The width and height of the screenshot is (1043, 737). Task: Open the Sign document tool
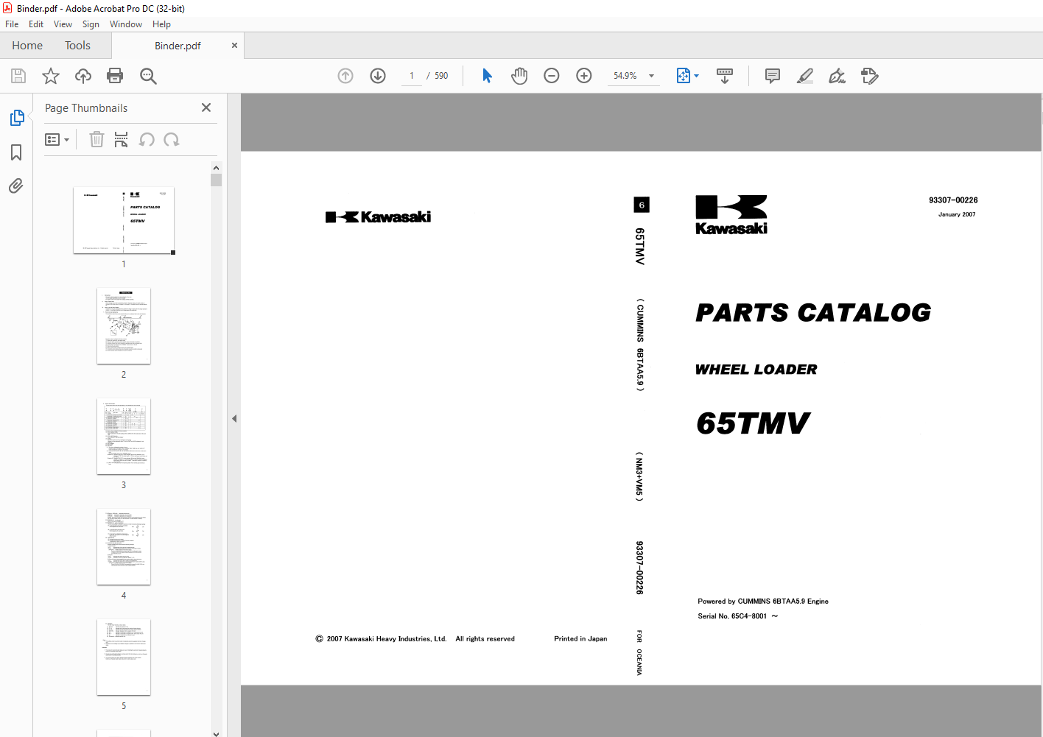(x=837, y=76)
